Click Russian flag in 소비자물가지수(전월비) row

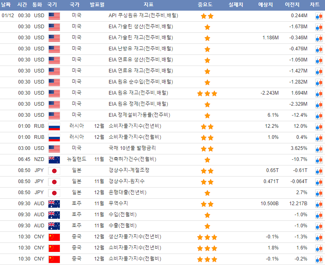(x=54, y=137)
